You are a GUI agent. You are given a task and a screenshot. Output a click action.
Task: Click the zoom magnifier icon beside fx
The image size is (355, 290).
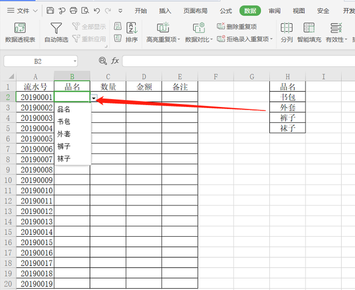click(103, 61)
